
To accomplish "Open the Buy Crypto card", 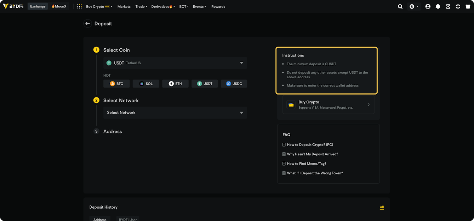I will point(328,104).
